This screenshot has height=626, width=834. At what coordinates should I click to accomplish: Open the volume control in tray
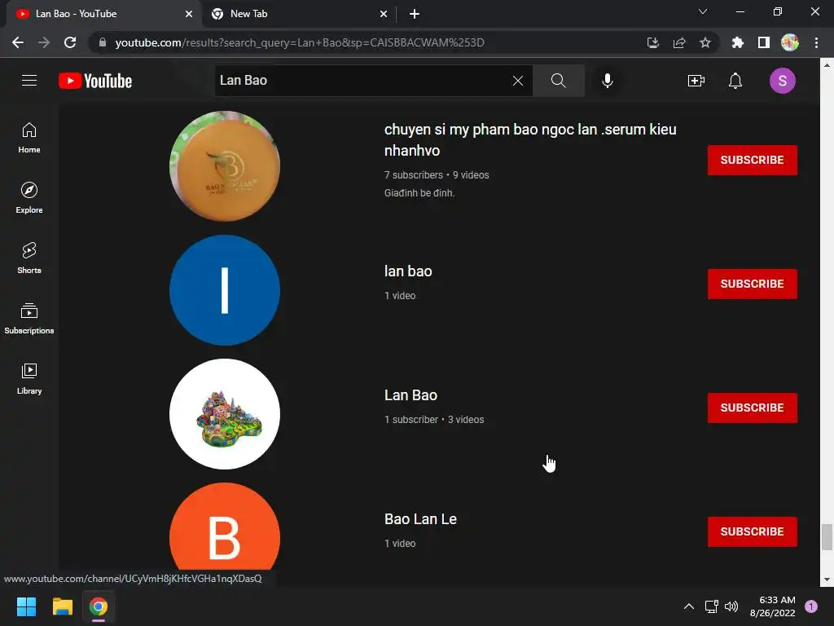tap(731, 606)
